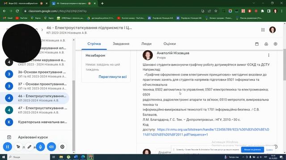Click the main page scrollbar
286x160 pixels.
point(285,64)
